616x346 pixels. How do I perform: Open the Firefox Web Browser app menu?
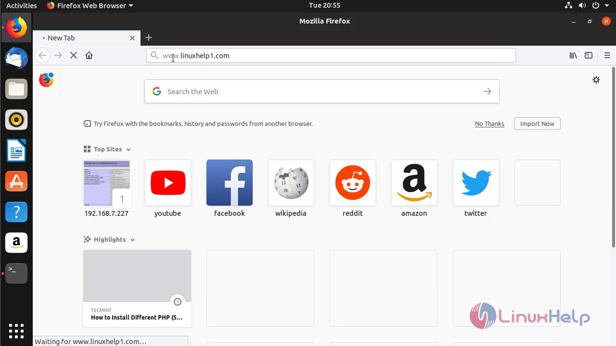click(x=90, y=5)
